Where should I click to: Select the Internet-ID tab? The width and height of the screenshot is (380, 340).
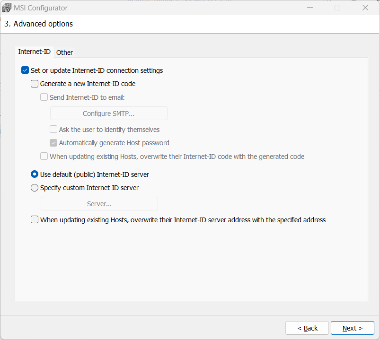coord(34,52)
